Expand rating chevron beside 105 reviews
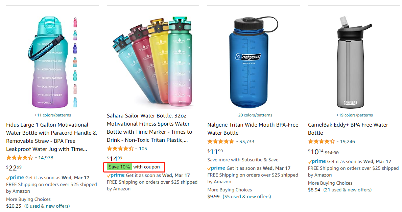The width and height of the screenshot is (402, 212). 136,149
